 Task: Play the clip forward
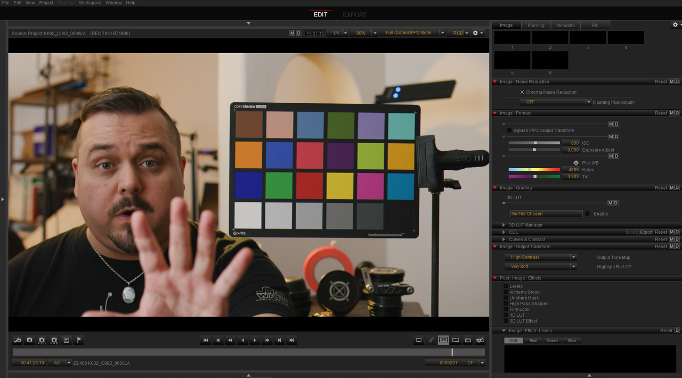point(255,340)
